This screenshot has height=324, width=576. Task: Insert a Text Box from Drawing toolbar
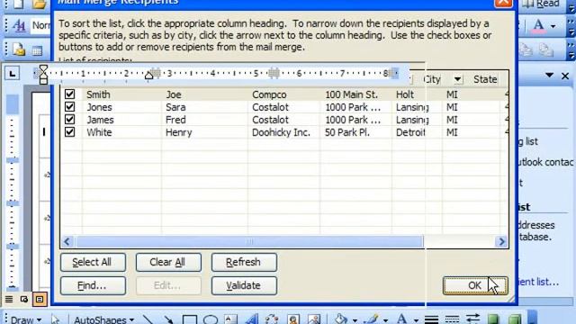click(231, 319)
